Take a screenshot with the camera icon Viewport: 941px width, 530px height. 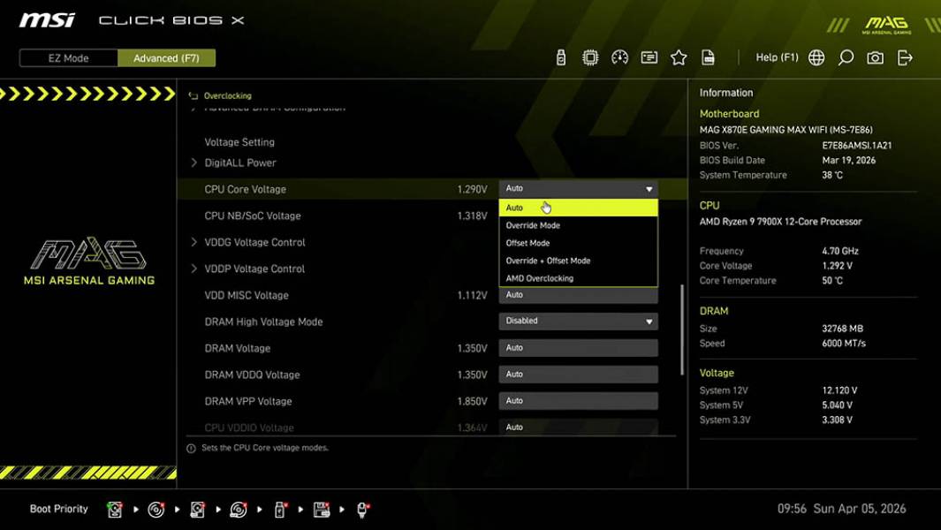coord(874,57)
